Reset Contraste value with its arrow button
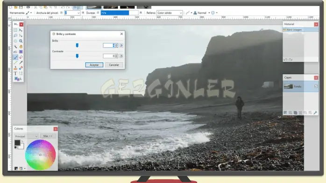 pos(121,56)
